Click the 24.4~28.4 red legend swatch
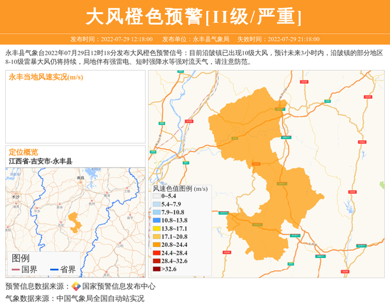Viewport: 390px width, 306px height. coord(157,253)
